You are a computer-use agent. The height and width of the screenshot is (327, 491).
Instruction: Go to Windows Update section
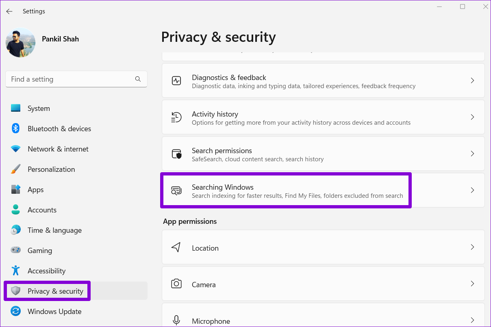[54, 312]
